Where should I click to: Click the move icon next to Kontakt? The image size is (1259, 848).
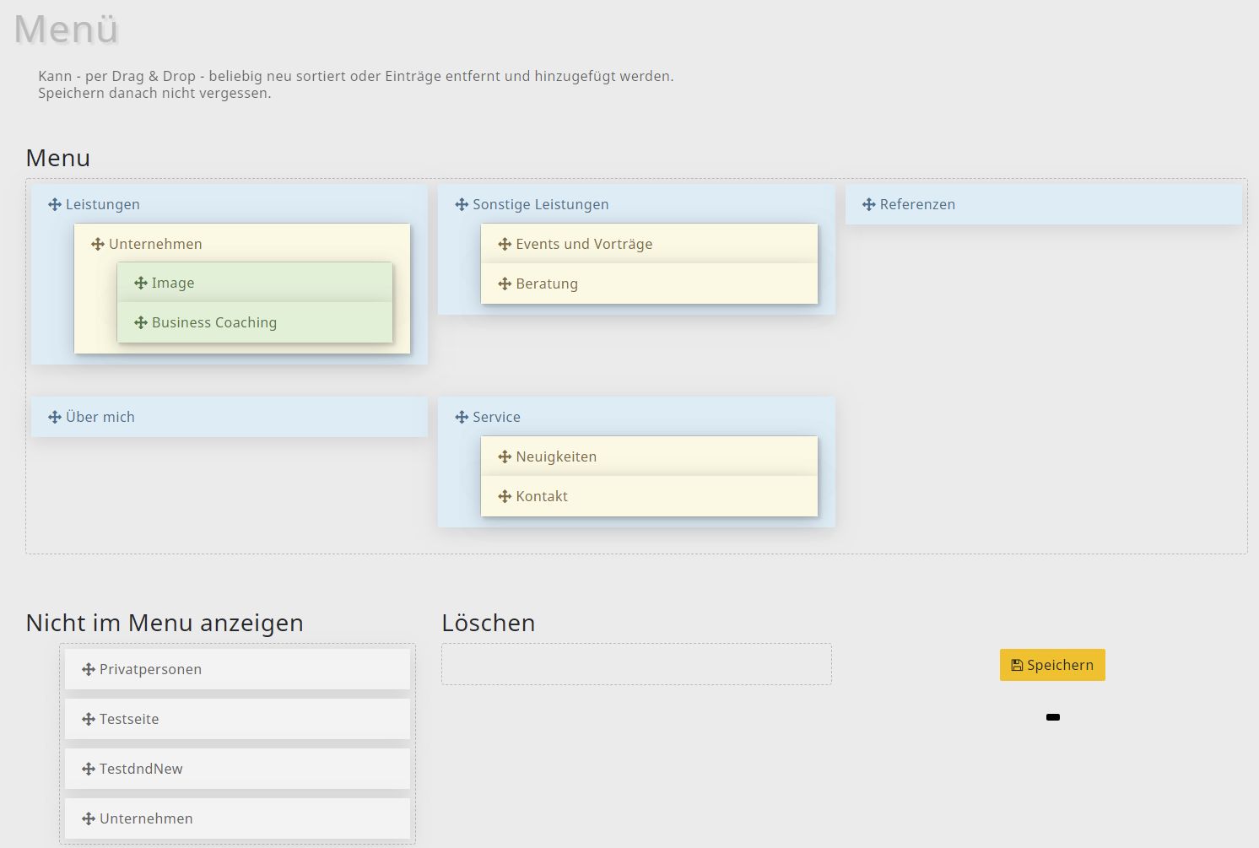pos(505,496)
